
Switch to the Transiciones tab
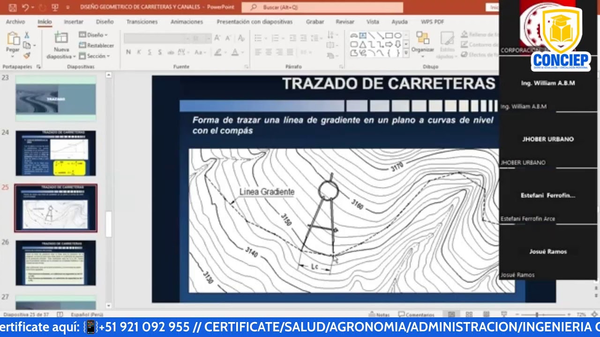(x=142, y=22)
